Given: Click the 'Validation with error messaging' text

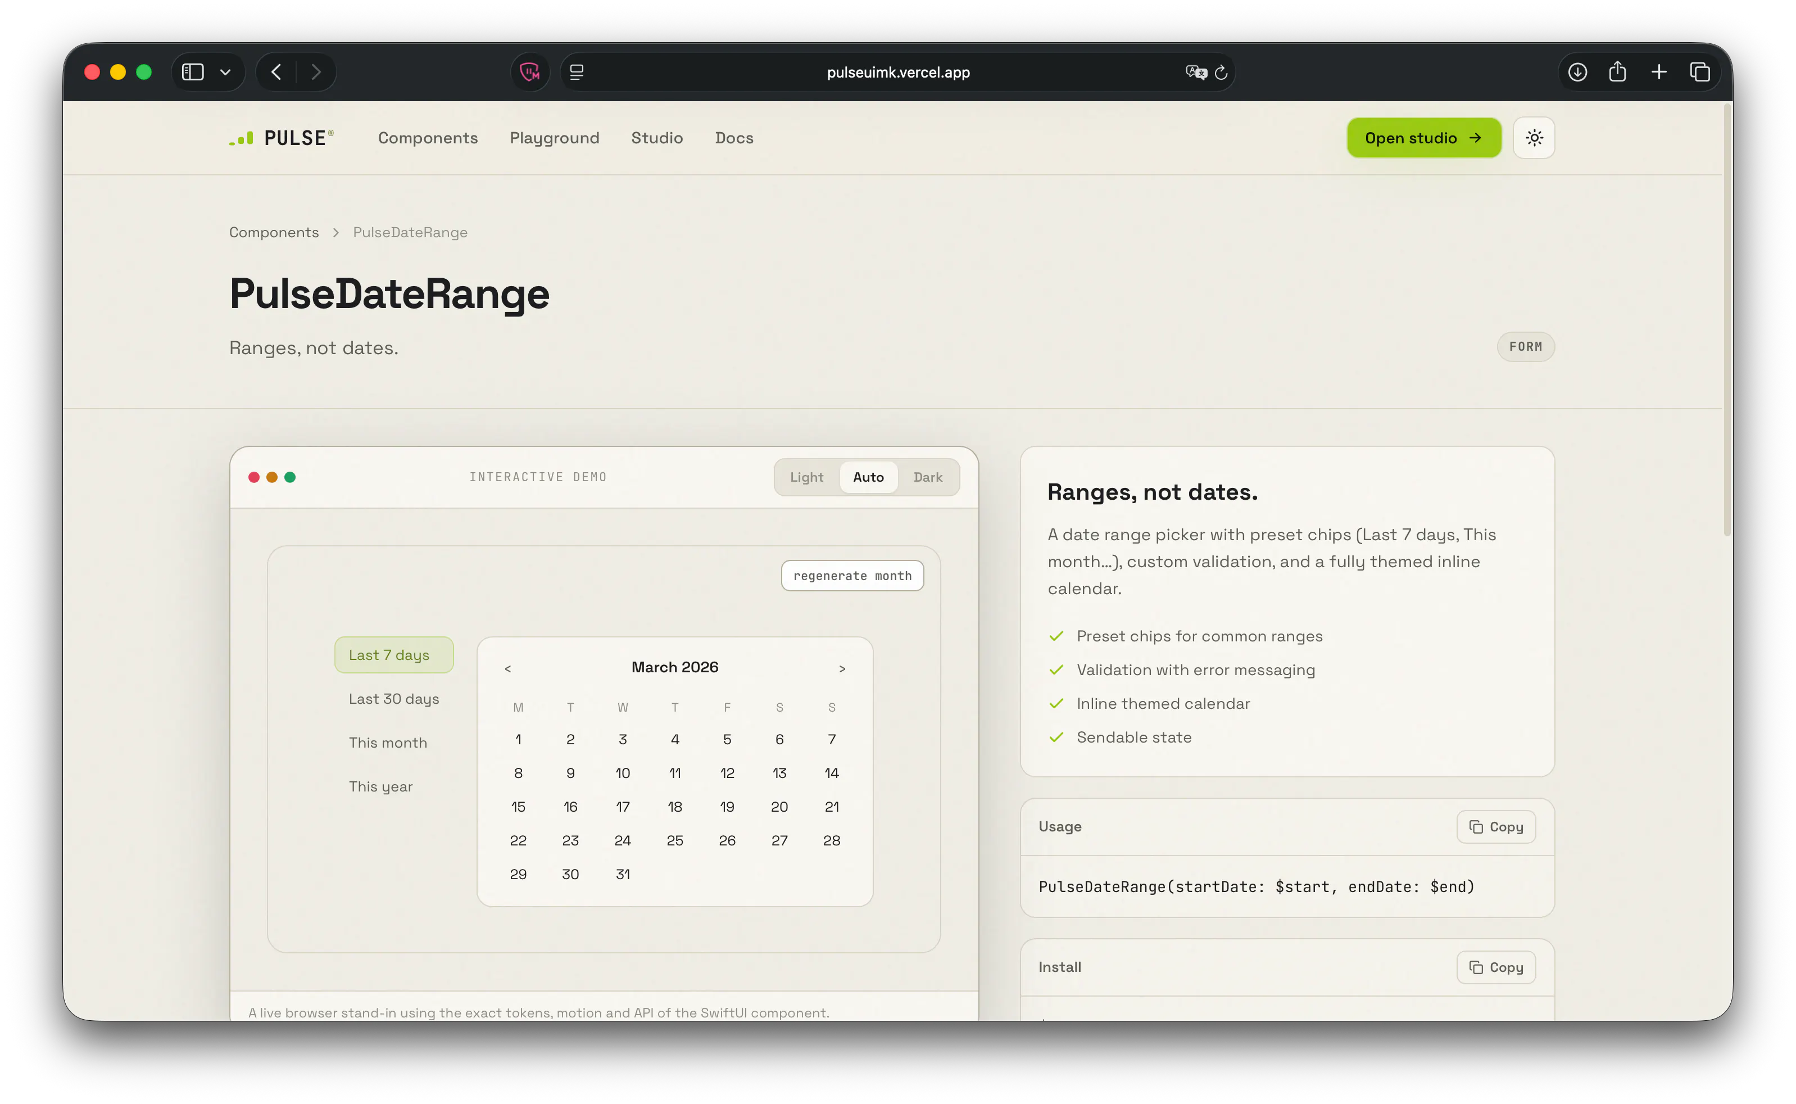Looking at the screenshot, I should [1195, 669].
